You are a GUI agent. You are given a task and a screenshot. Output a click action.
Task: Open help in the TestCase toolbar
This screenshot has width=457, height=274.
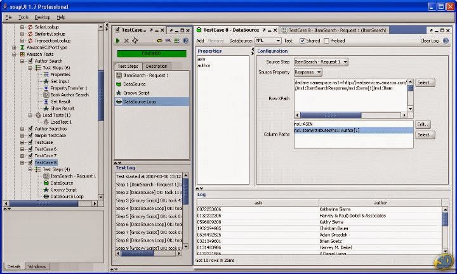click(x=185, y=41)
